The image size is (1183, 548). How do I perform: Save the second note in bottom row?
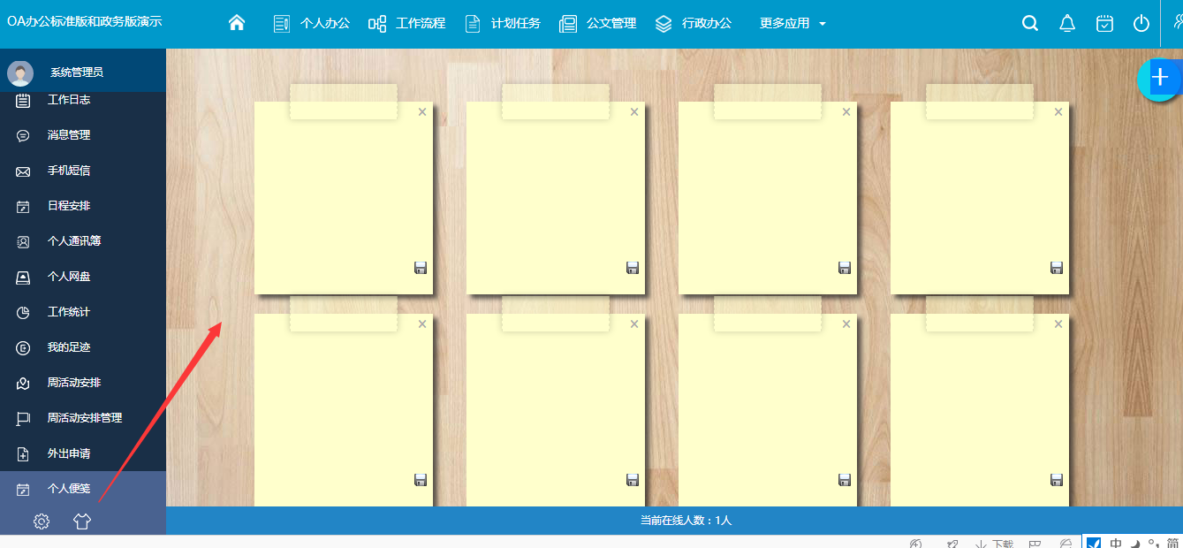tap(633, 480)
